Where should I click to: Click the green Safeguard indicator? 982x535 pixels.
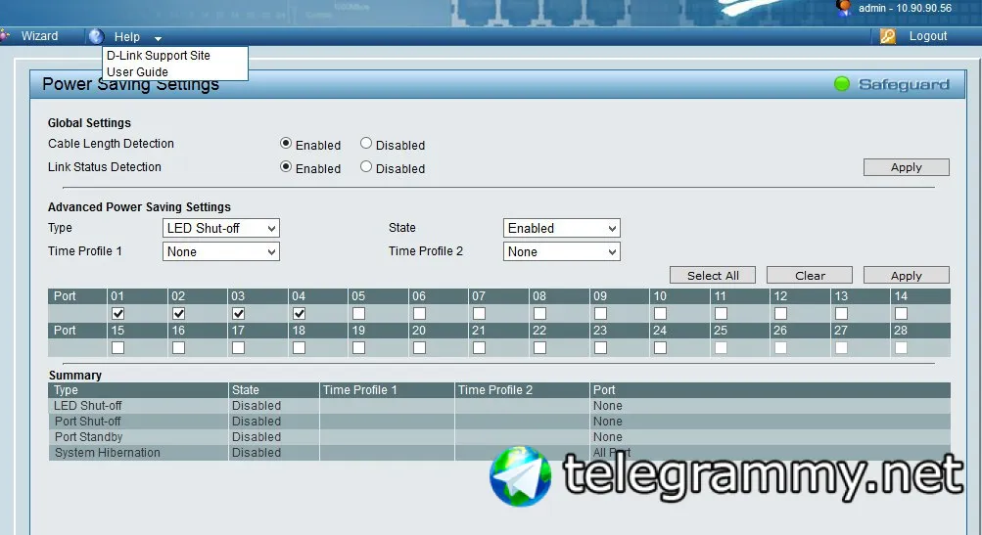point(842,84)
